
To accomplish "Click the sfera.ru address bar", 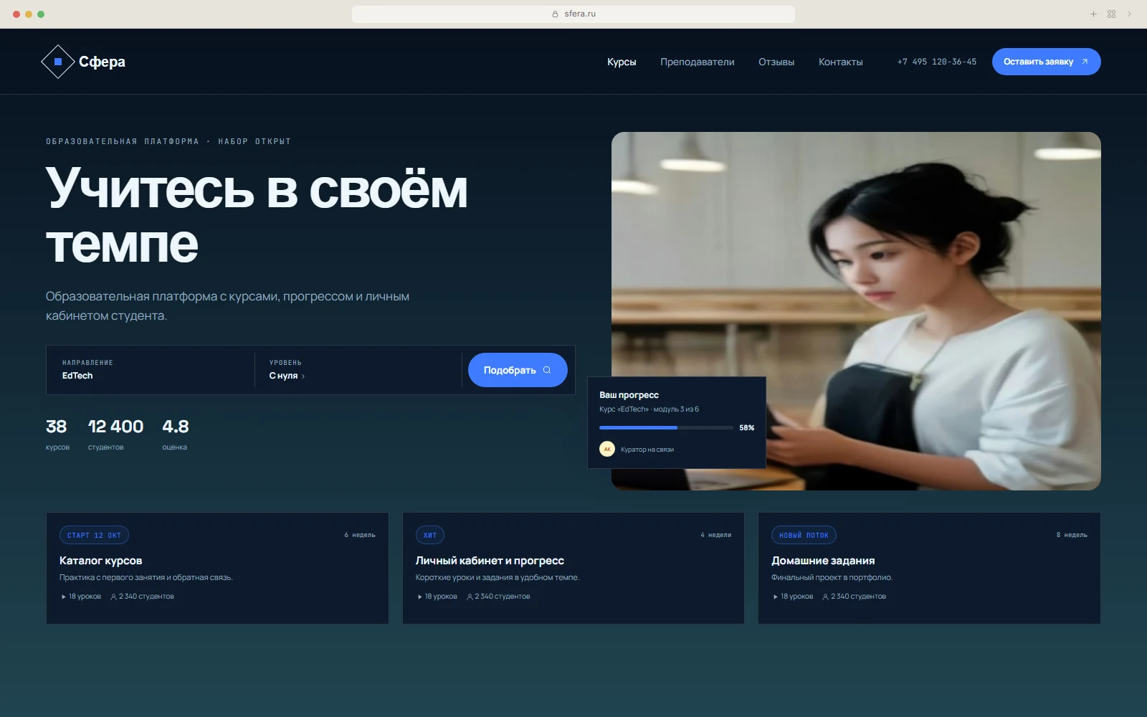I will (x=573, y=14).
